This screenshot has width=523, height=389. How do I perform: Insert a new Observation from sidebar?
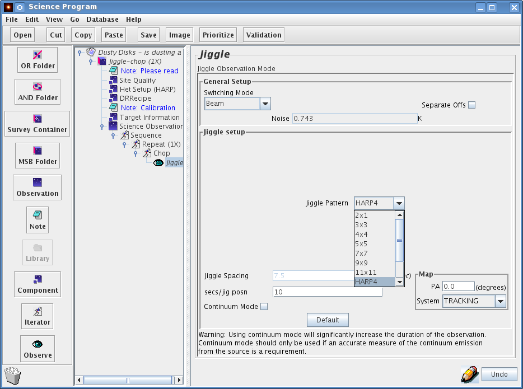click(38, 188)
